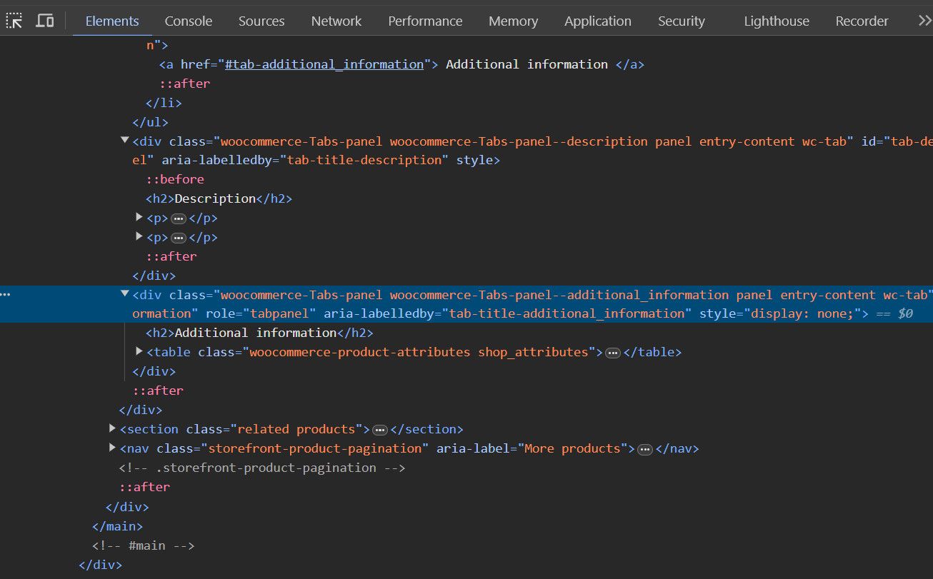Select the Additional information h2 node
Screen dimensions: 933x579
click(x=260, y=333)
